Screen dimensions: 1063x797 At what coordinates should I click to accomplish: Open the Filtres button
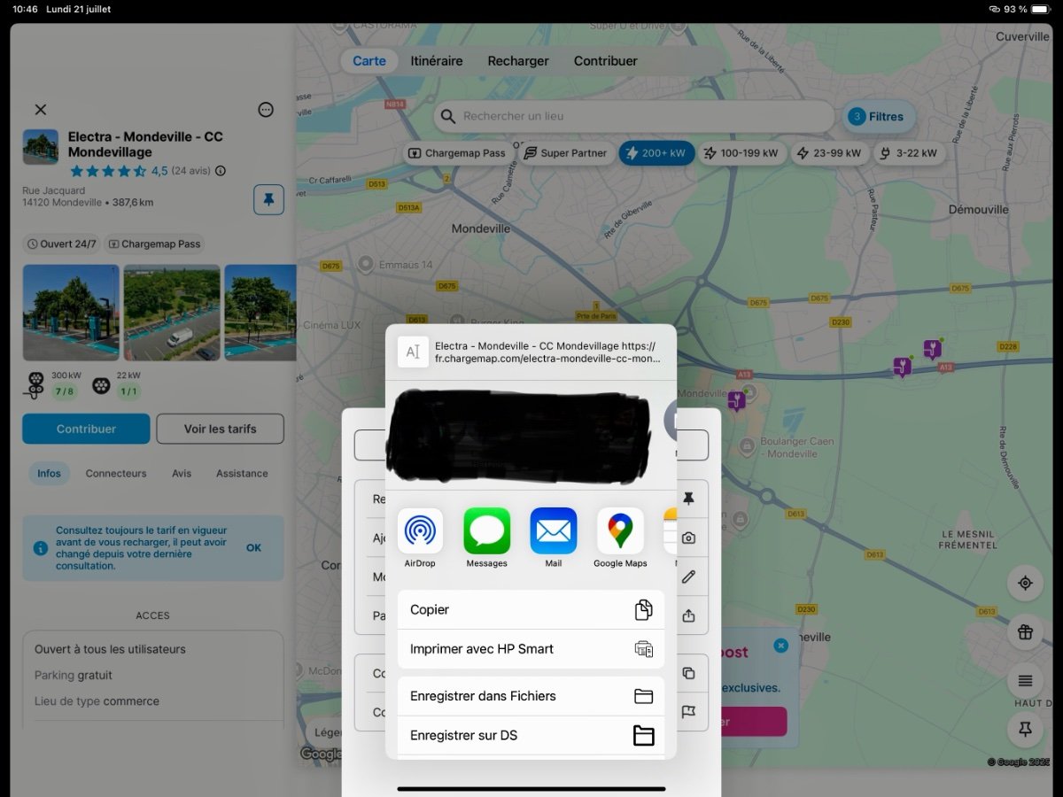pyautogui.click(x=877, y=116)
